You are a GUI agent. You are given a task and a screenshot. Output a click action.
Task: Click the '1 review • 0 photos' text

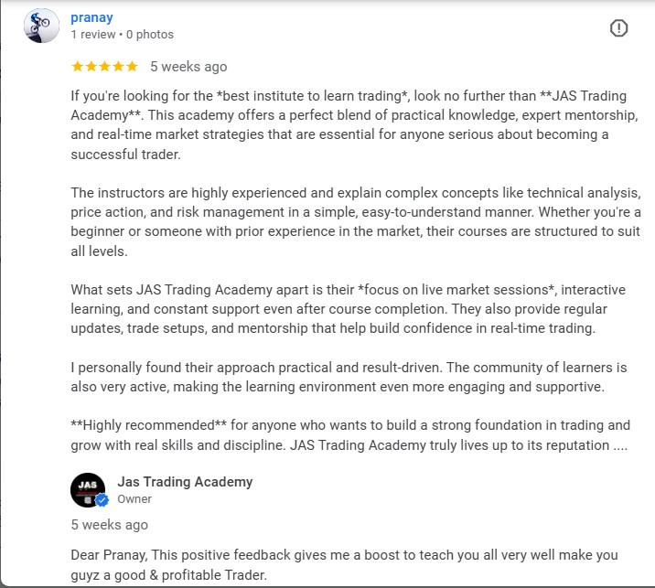pyautogui.click(x=122, y=35)
